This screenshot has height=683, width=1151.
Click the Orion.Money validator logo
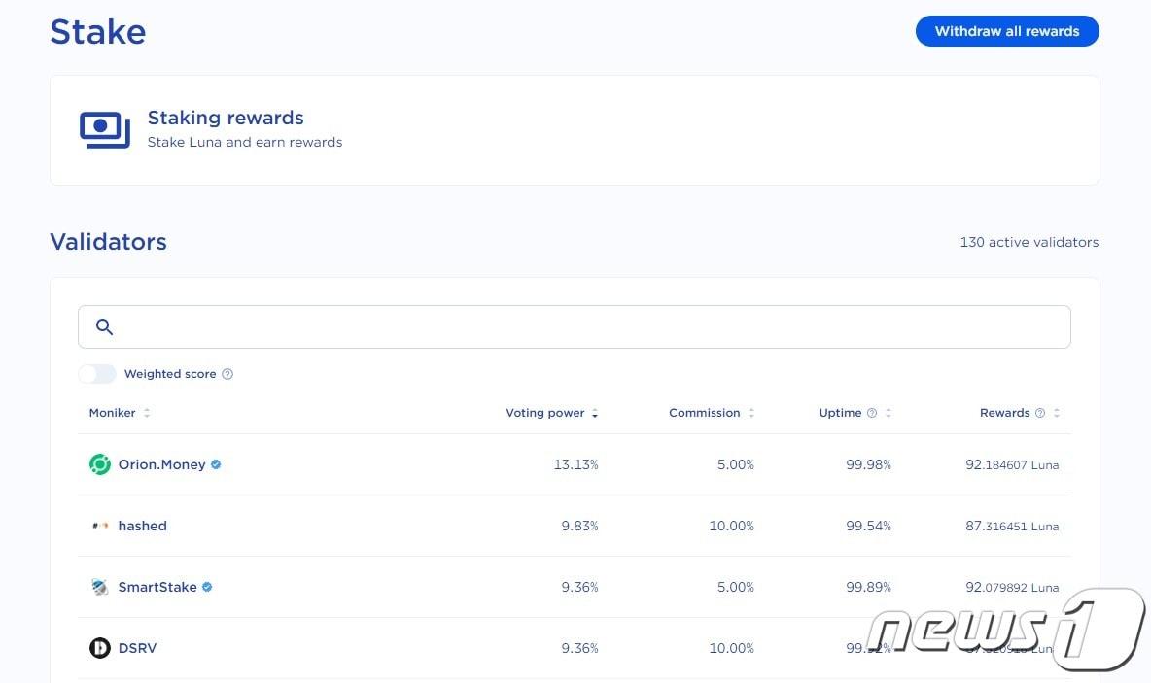pos(100,464)
